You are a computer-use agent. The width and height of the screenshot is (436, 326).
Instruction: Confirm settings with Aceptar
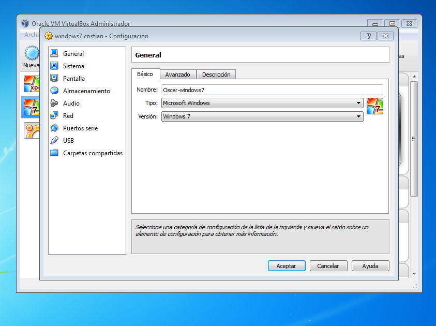pyautogui.click(x=287, y=266)
